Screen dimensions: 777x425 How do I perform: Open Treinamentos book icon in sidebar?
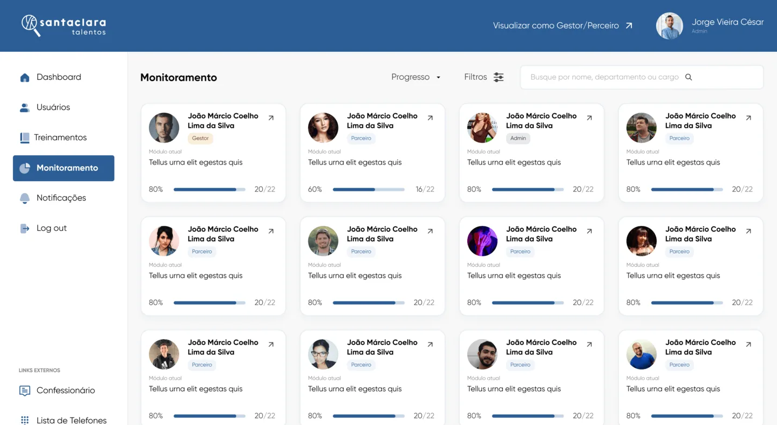[x=25, y=138]
